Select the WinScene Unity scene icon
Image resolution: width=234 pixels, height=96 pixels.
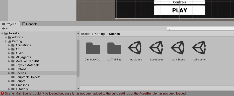pyautogui.click(x=199, y=48)
